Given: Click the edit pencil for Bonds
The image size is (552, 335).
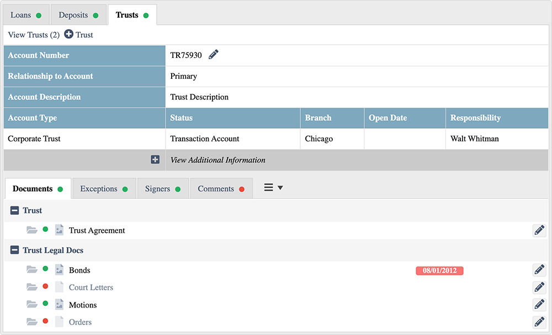Looking at the screenshot, I should pyautogui.click(x=539, y=270).
